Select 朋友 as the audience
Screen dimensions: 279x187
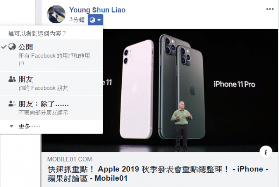click(x=52, y=84)
